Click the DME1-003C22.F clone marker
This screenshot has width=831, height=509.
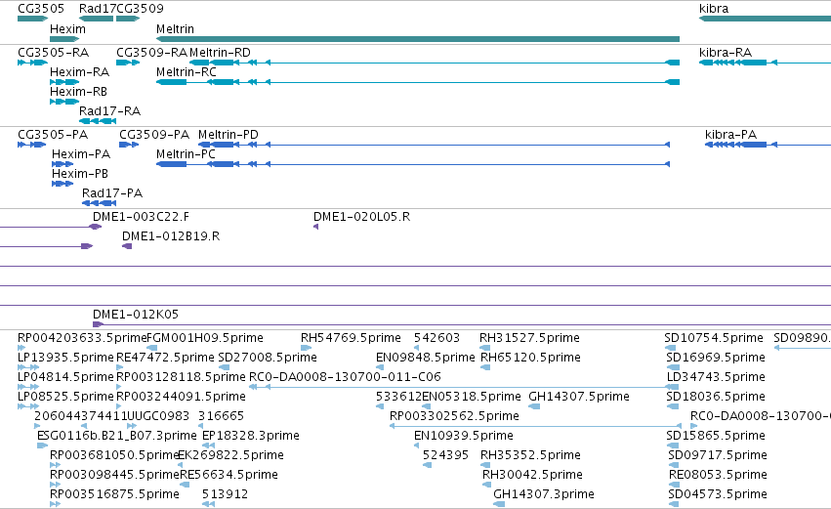[95, 227]
